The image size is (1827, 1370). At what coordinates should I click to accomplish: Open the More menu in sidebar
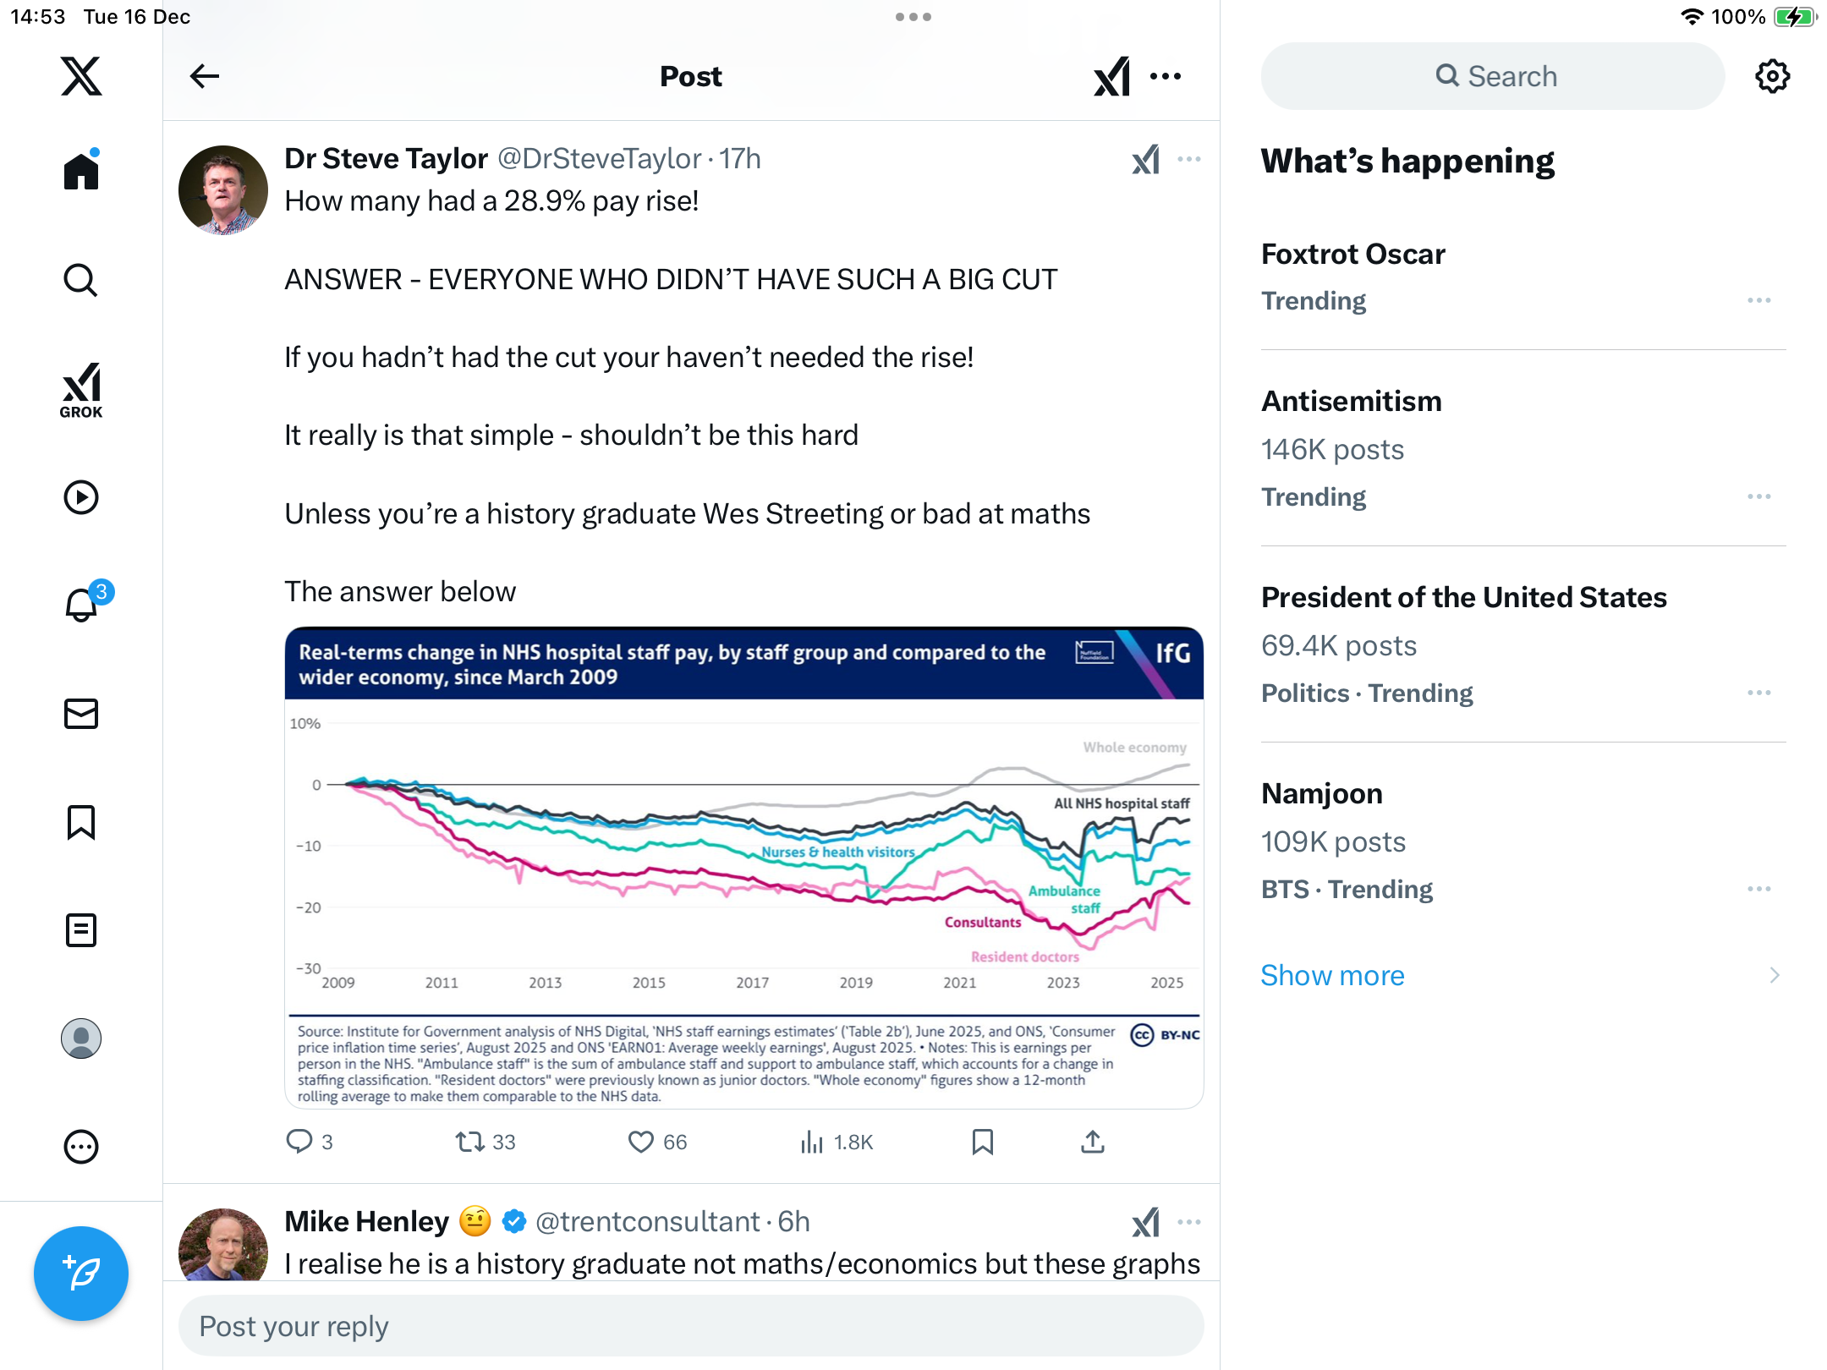click(81, 1147)
